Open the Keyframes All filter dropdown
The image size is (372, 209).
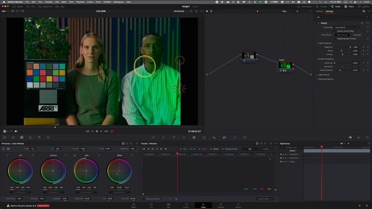pyautogui.click(x=342, y=143)
